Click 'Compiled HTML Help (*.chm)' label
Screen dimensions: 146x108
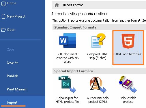pyautogui.click(x=98, y=56)
